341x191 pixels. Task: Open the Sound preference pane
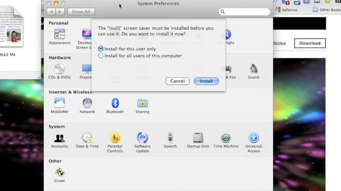(254, 71)
